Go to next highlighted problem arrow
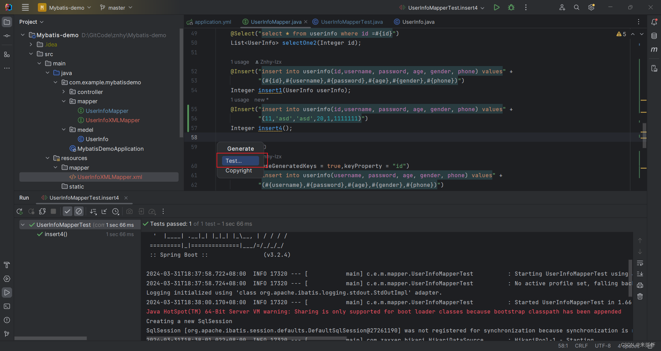 click(642, 34)
